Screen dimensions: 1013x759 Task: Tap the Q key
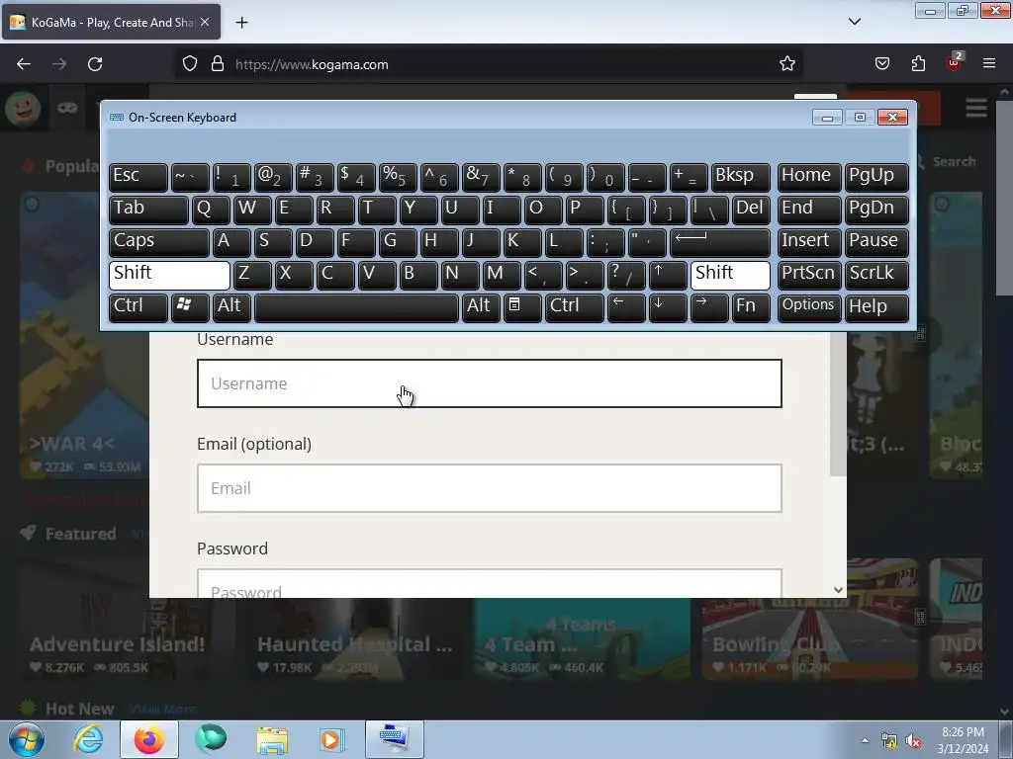211,210
